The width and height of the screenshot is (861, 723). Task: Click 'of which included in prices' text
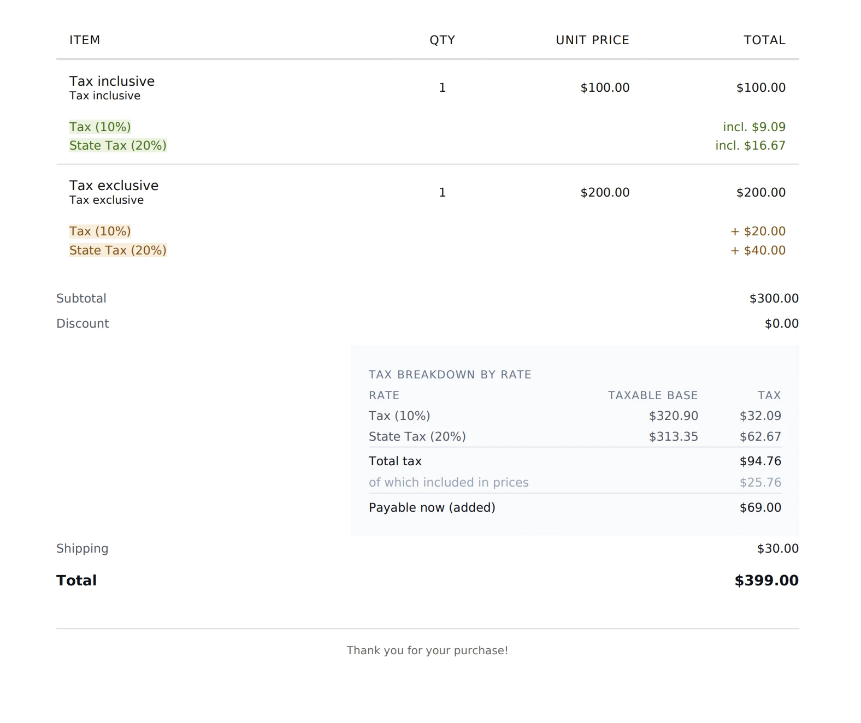click(449, 482)
